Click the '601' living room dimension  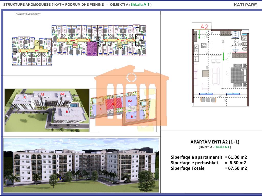click(x=207, y=68)
